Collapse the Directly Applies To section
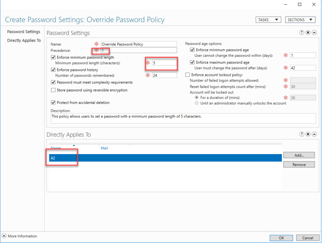Viewport: 322px width, 243px height. click(x=314, y=135)
